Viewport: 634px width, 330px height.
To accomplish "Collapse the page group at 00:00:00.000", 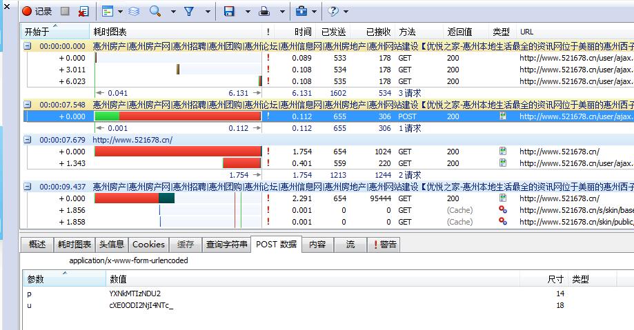I will 27,46.
